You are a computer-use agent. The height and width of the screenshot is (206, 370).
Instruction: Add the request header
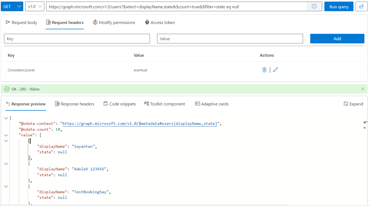337,39
